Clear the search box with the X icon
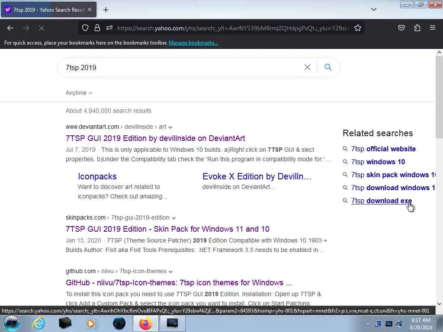The image size is (443, 332). coord(307,67)
